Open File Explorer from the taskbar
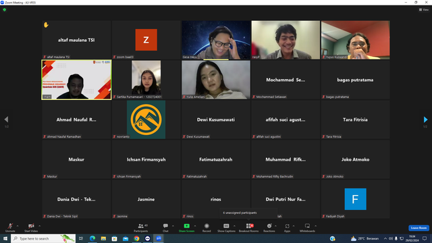This screenshot has width=432, height=243. (x=103, y=238)
